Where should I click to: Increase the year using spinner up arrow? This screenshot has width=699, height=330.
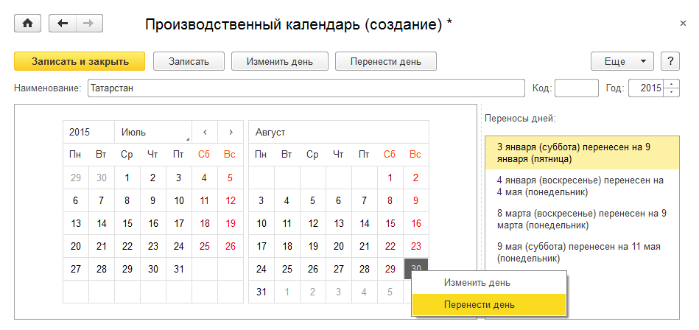tap(672, 84)
